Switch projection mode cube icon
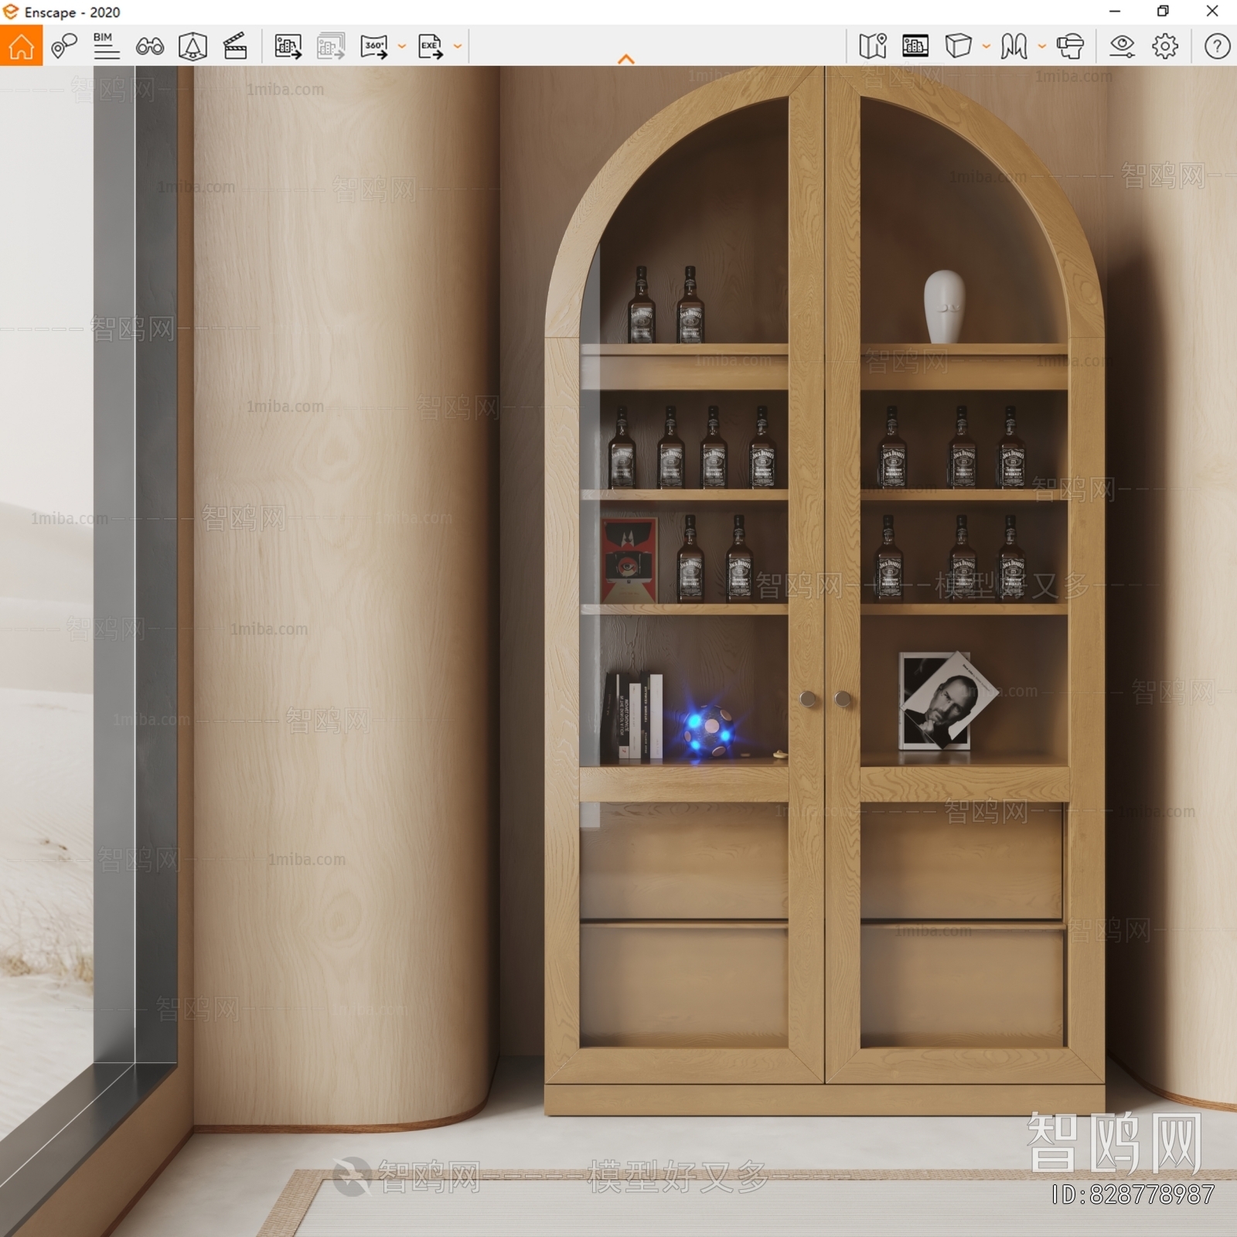This screenshot has height=1237, width=1237. (x=958, y=46)
